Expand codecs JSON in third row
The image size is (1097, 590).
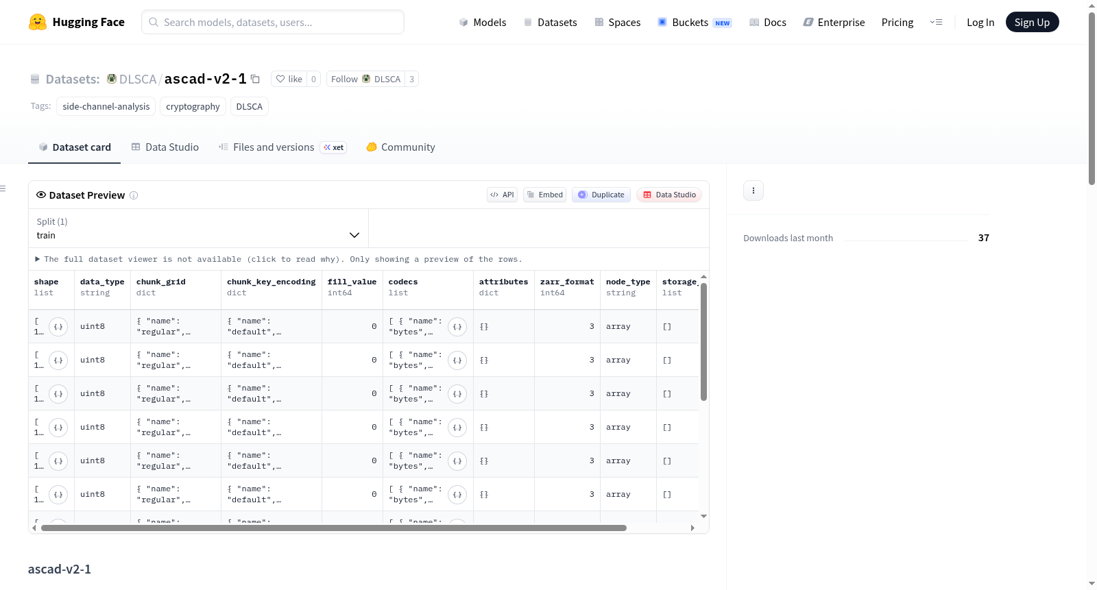click(457, 394)
